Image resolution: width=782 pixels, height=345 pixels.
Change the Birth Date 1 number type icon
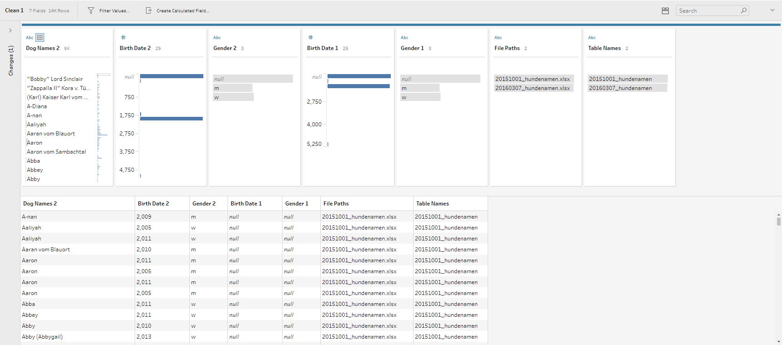tap(310, 37)
